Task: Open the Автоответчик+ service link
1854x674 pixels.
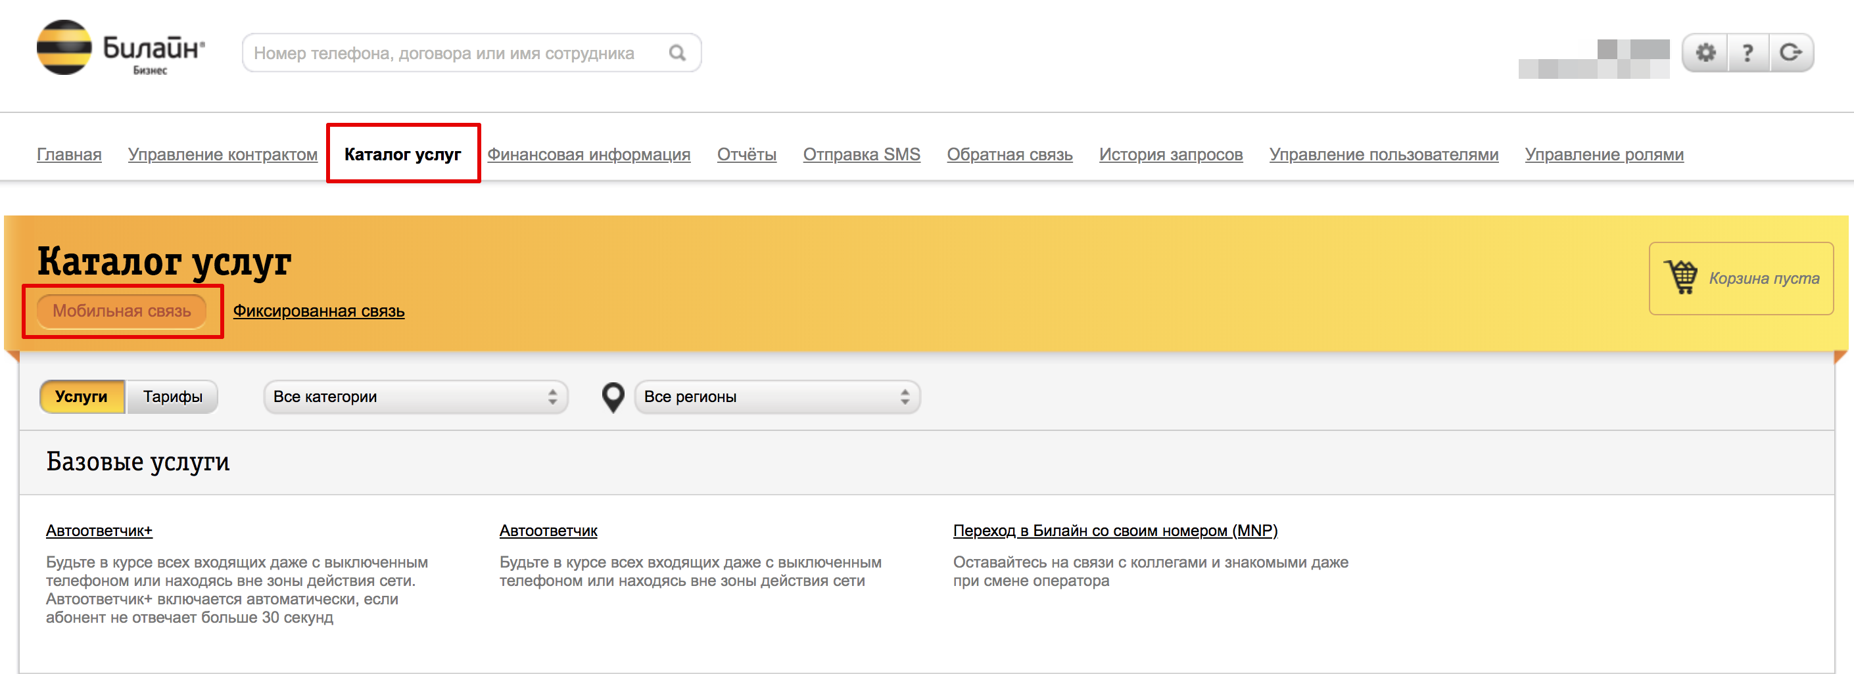Action: point(99,531)
